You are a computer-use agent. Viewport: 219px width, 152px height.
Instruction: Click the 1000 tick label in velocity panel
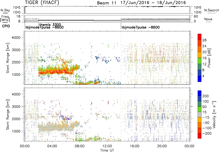[16, 131]
